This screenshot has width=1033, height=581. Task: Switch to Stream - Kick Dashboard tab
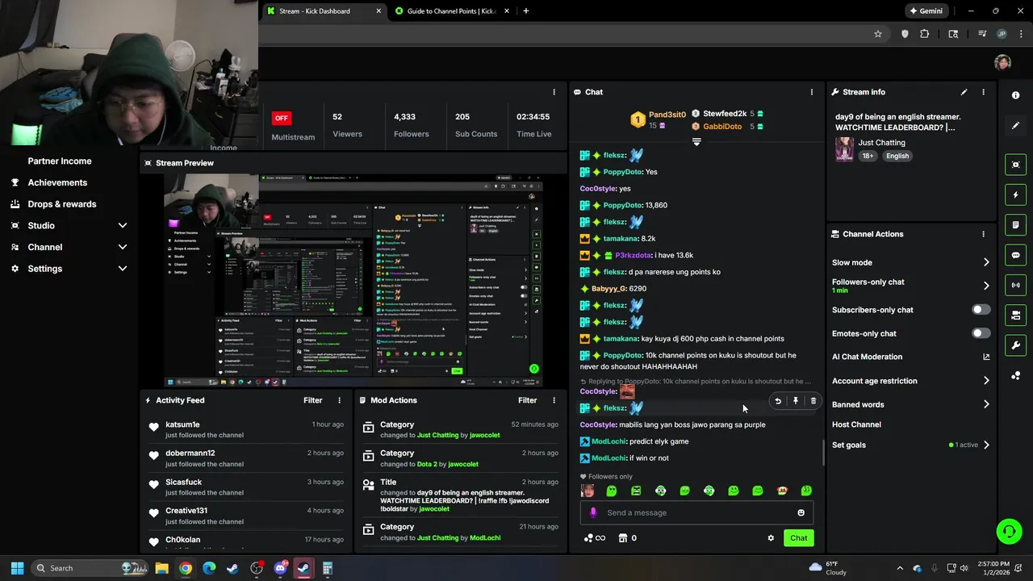(x=324, y=11)
